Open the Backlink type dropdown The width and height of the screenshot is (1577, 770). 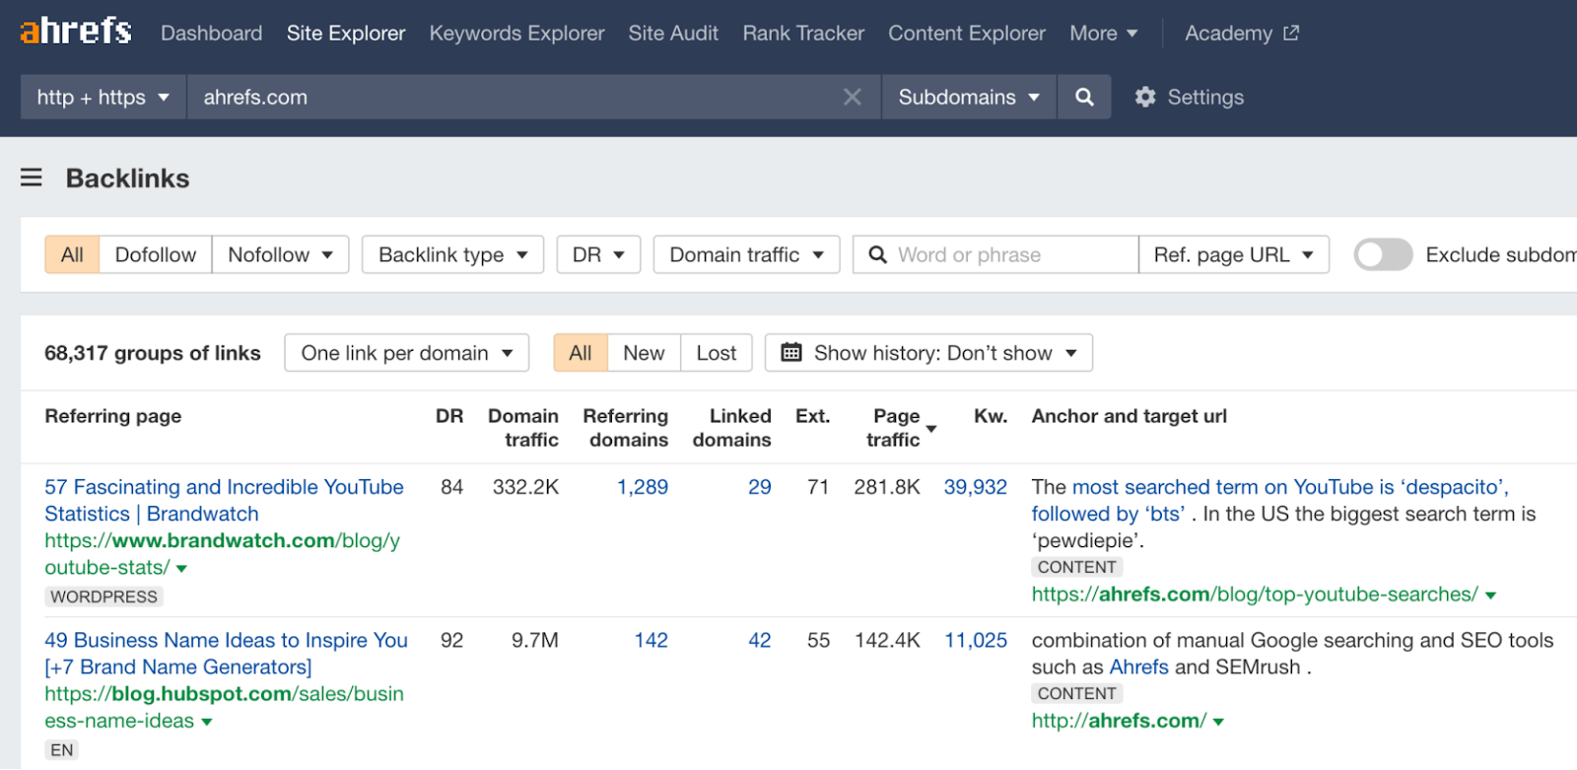tap(452, 254)
